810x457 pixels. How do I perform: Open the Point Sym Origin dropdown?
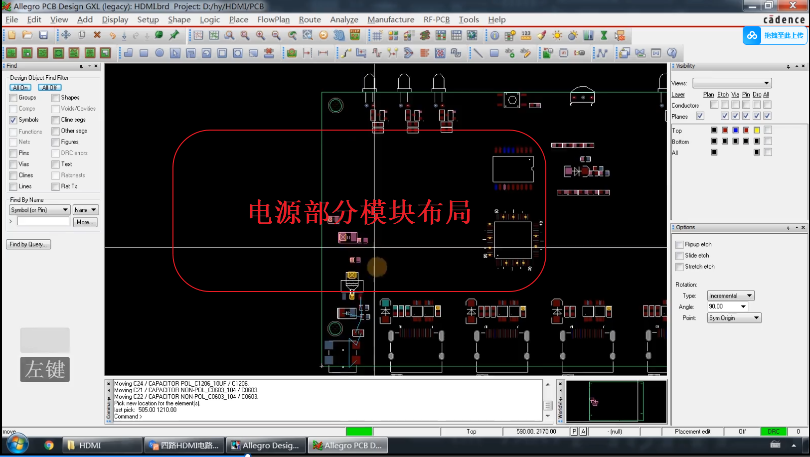734,318
